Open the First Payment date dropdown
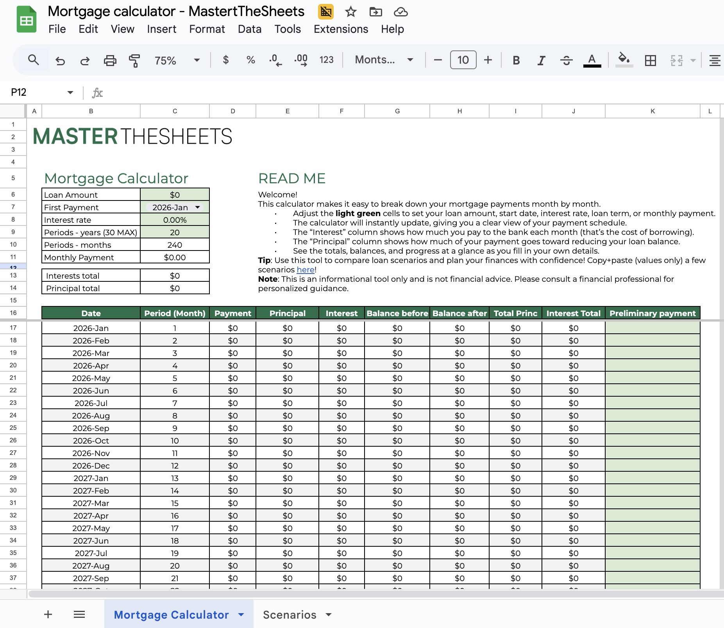The image size is (724, 628). [198, 207]
